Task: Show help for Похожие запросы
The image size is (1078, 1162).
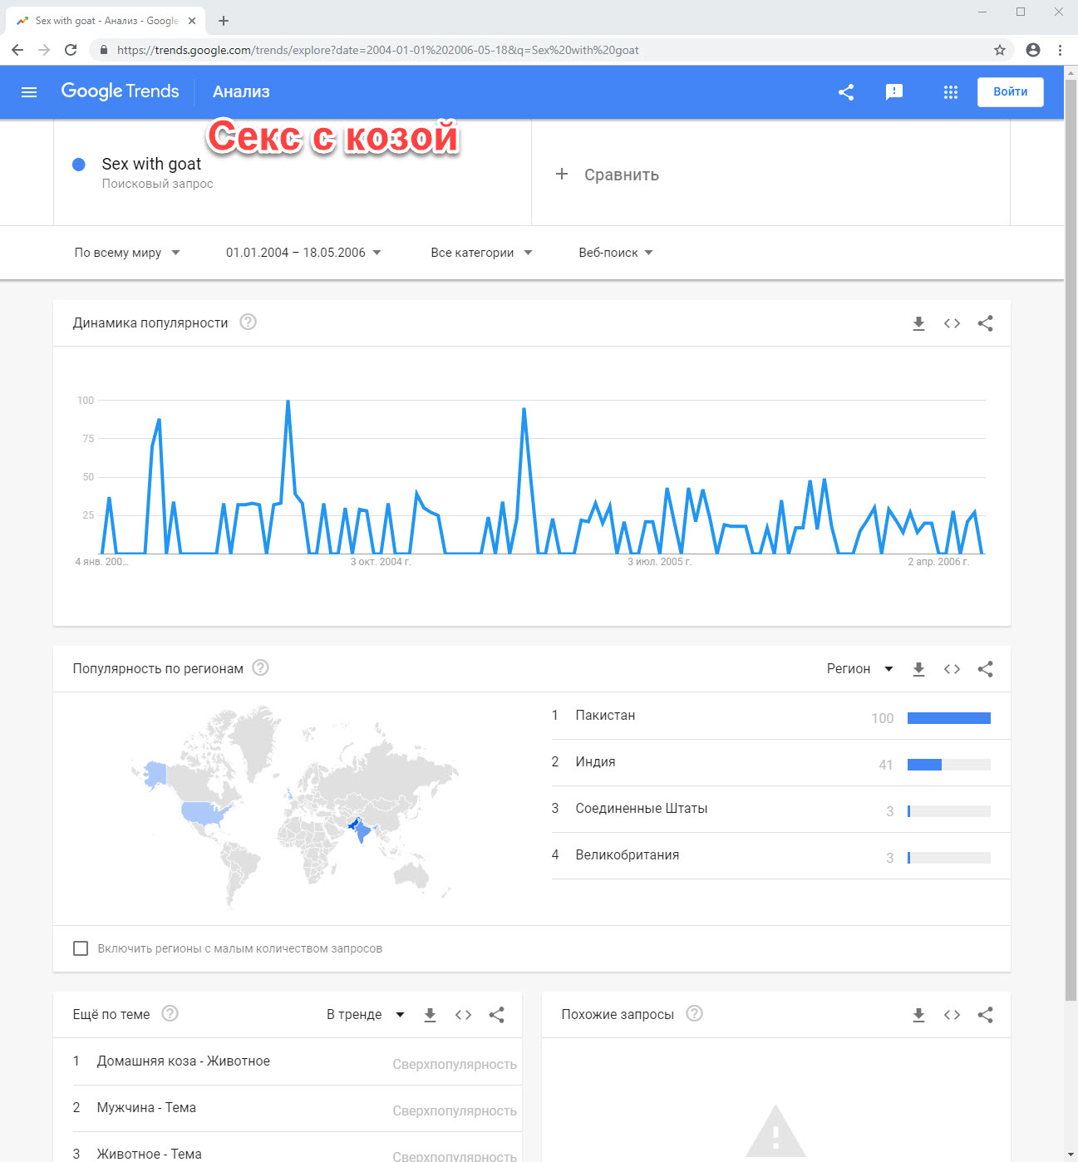Action: (x=694, y=1013)
